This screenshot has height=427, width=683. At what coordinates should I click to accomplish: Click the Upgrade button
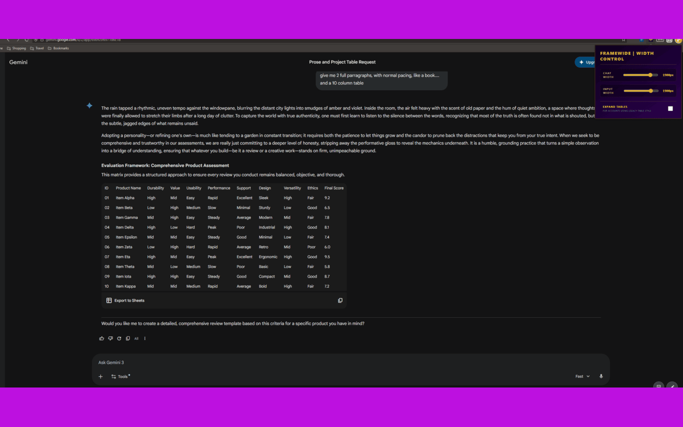587,62
